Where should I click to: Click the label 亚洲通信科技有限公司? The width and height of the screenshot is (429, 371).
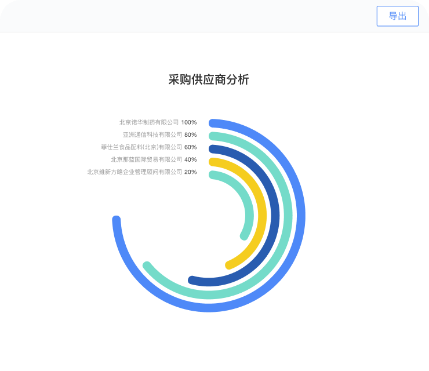[152, 134]
